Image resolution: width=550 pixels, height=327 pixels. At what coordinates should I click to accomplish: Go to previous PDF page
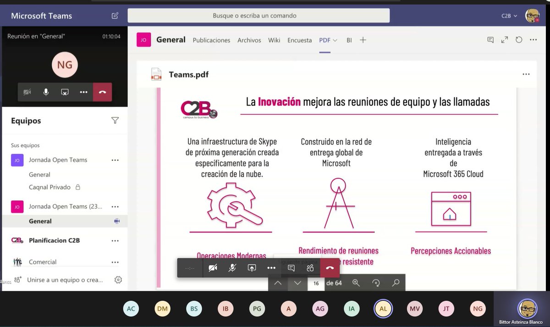click(x=278, y=283)
